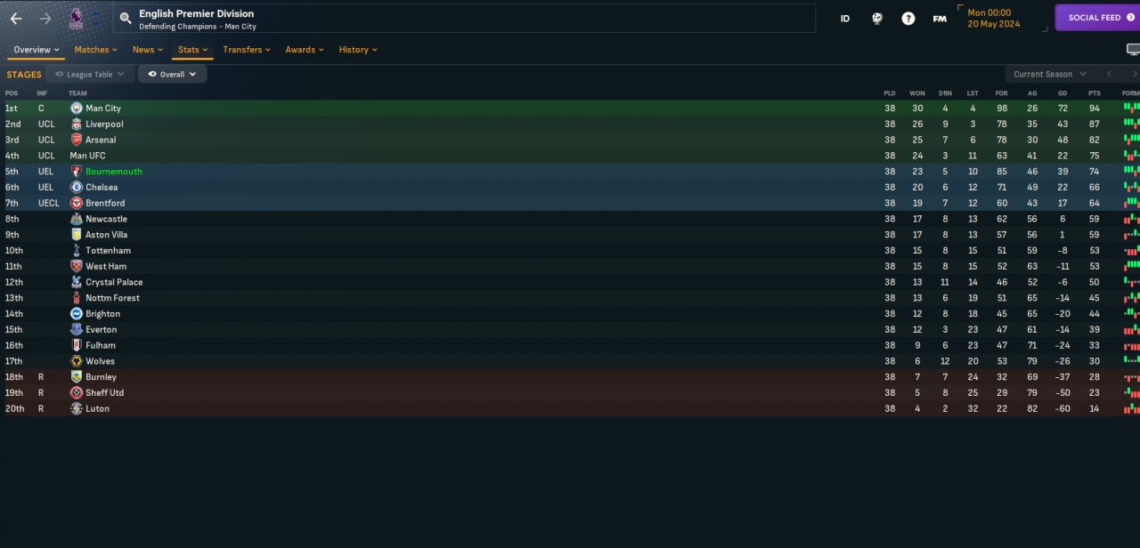Open the Luton team link
1140x548 pixels.
97,409
